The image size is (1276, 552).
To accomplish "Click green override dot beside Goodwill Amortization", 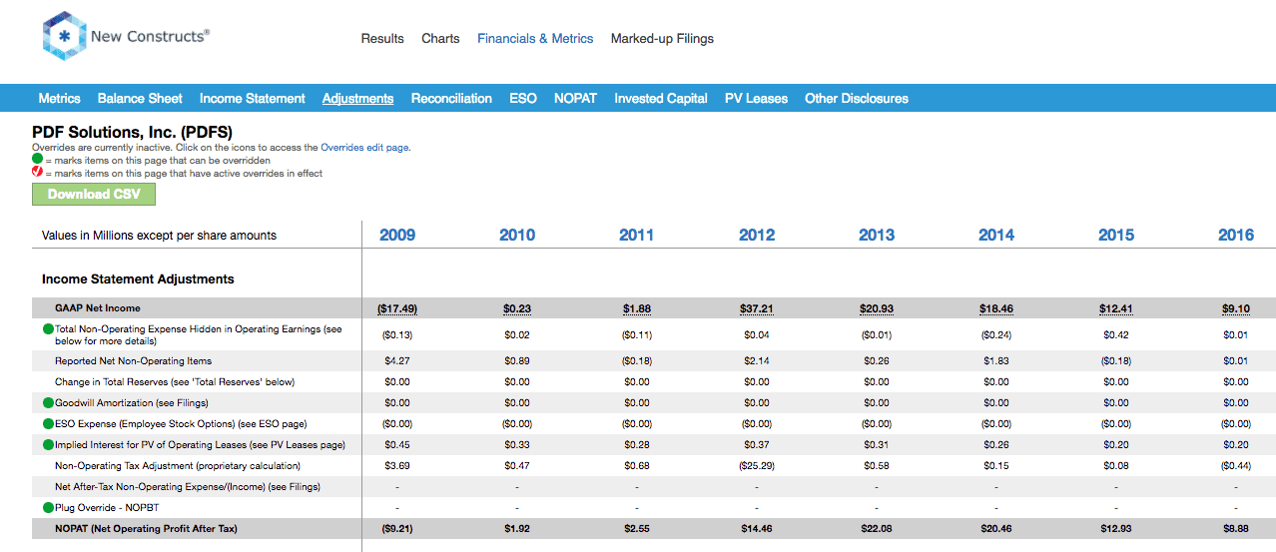I will (x=48, y=402).
